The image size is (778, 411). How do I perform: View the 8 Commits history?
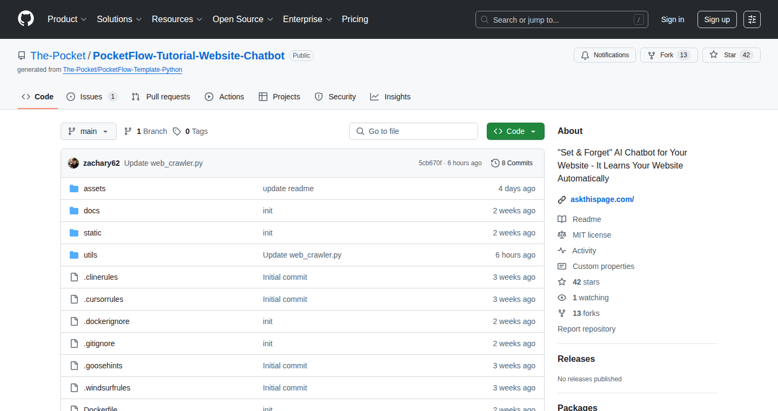512,163
